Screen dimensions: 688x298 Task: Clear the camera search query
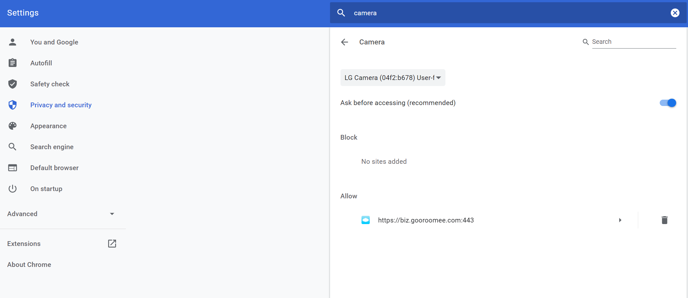[675, 13]
